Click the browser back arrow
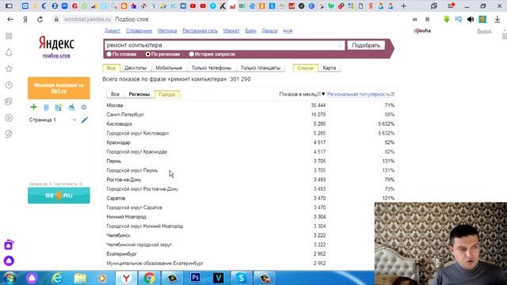The width and height of the screenshot is (507, 285). 10,19
